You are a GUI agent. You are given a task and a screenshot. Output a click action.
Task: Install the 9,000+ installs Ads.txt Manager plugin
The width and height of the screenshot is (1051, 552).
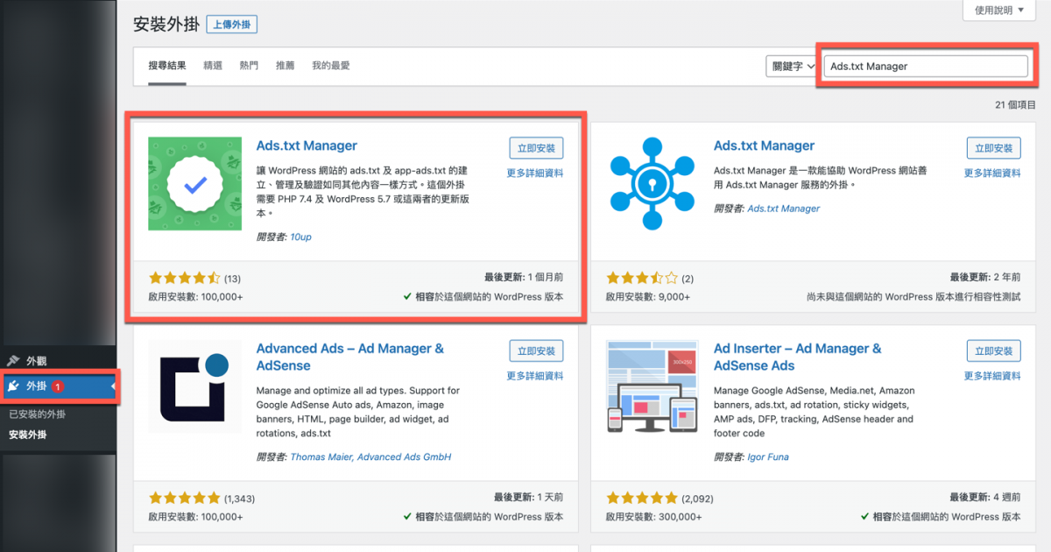point(993,148)
